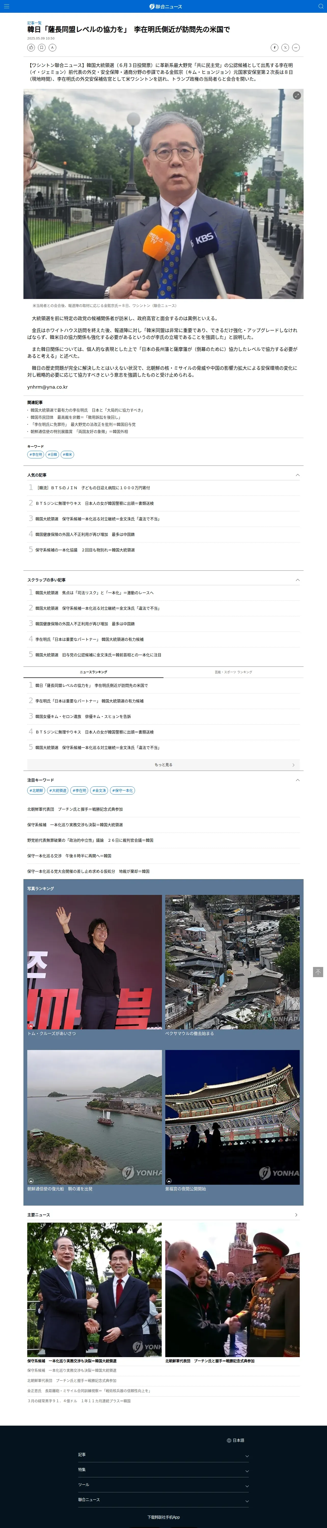Switch to the ニュースランキング tab
Image resolution: width=327 pixels, height=1528 pixels.
tap(93, 672)
